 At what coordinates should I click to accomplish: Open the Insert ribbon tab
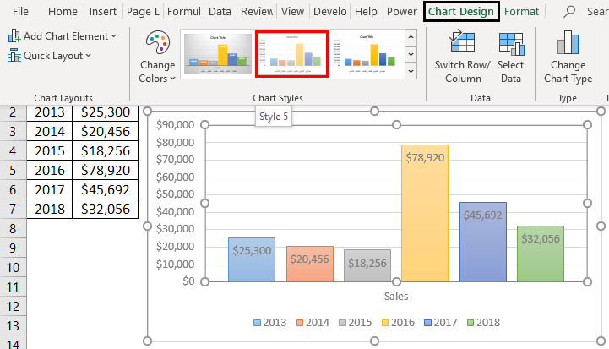click(x=103, y=12)
